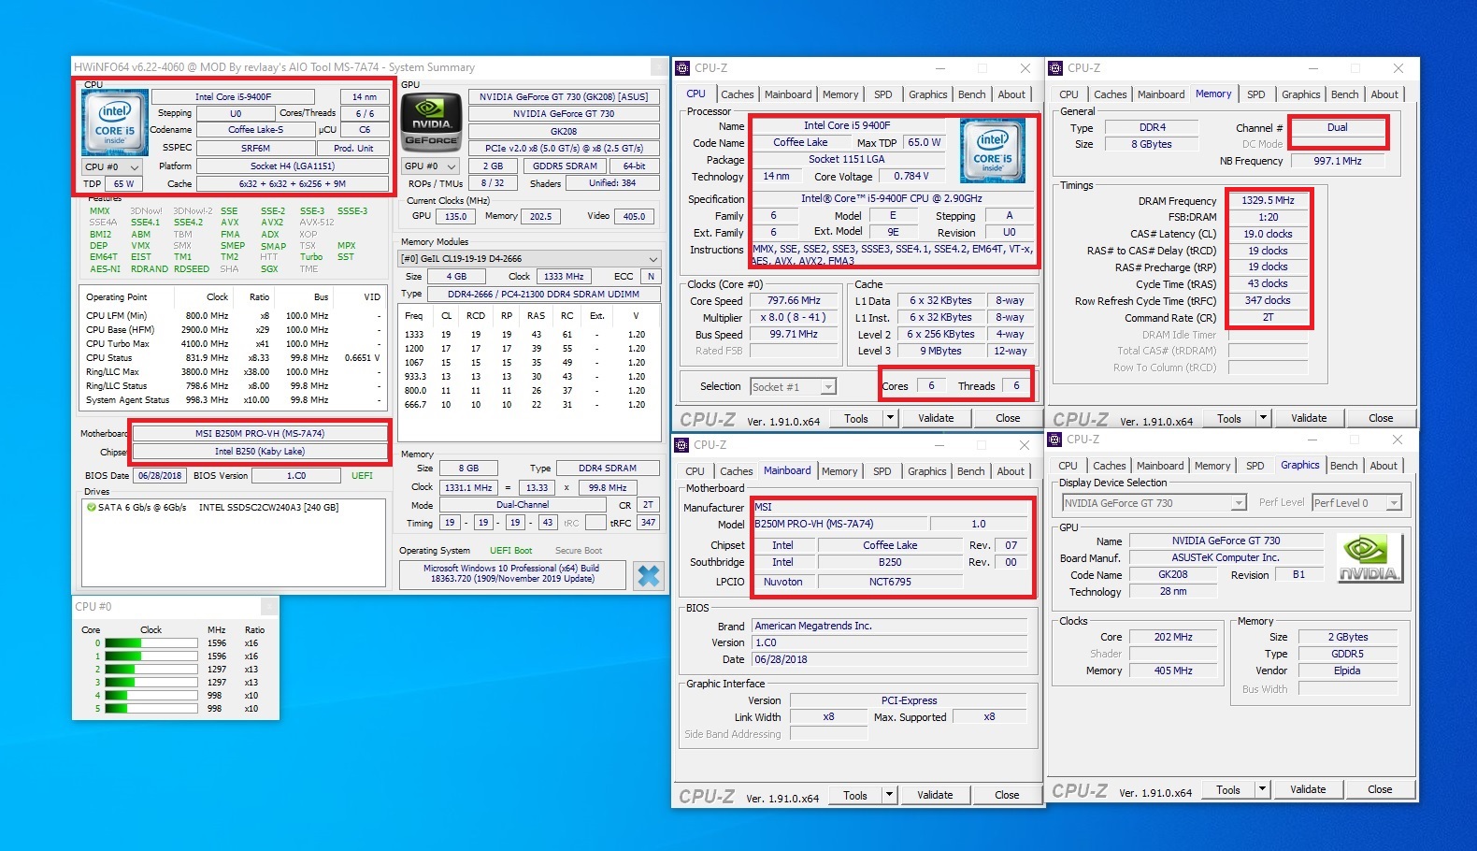The width and height of the screenshot is (1477, 851).
Task: Click Close in the CPU-Z Processor window
Action: tap(1008, 418)
